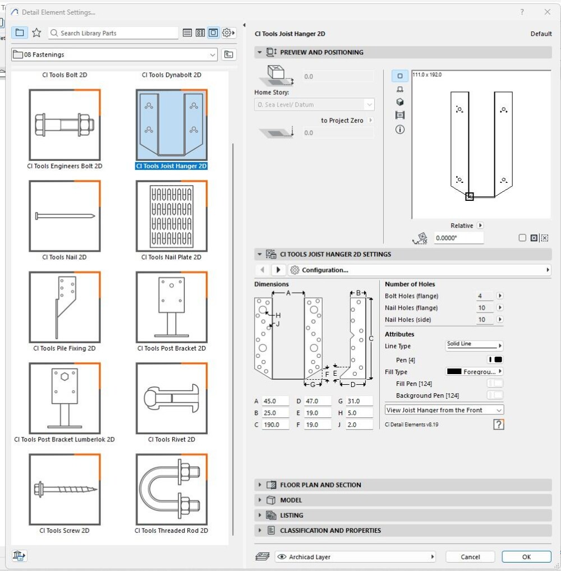This screenshot has width=561, height=571.
Task: Click the help question mark icon
Action: [x=498, y=425]
